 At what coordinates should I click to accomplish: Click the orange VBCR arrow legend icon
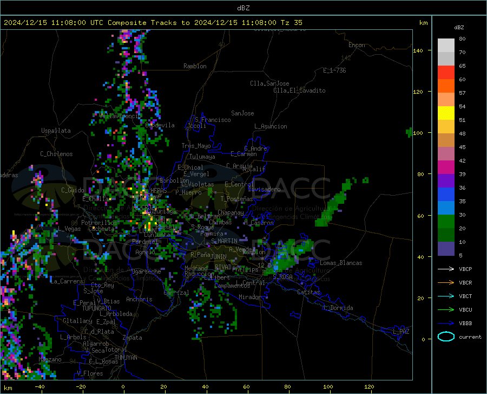tap(446, 282)
